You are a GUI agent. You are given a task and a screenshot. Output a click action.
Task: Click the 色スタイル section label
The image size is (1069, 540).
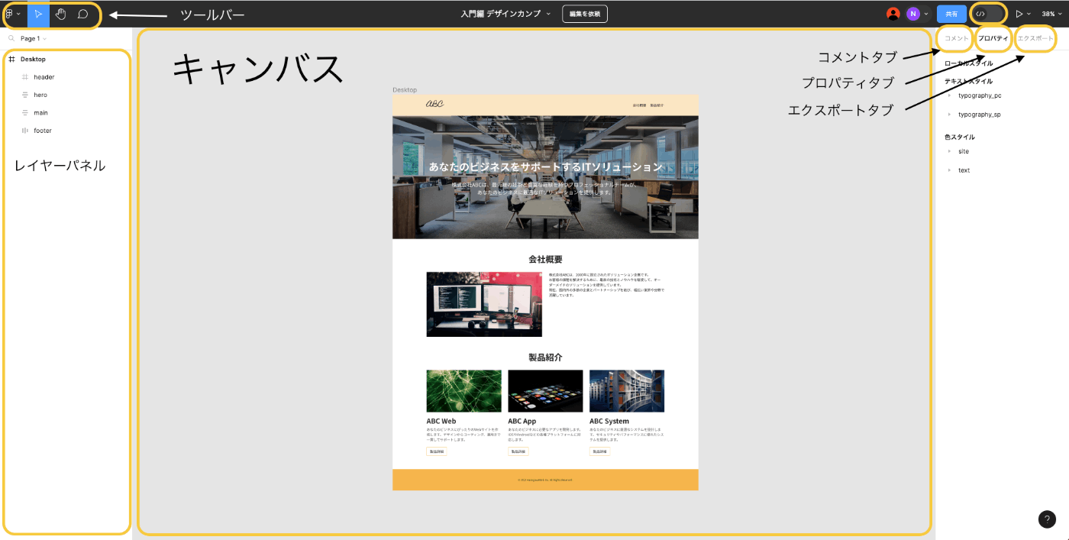point(960,137)
